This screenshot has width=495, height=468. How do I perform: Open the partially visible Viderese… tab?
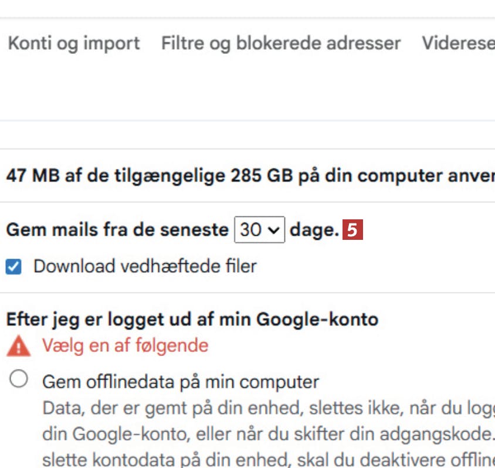(x=458, y=43)
